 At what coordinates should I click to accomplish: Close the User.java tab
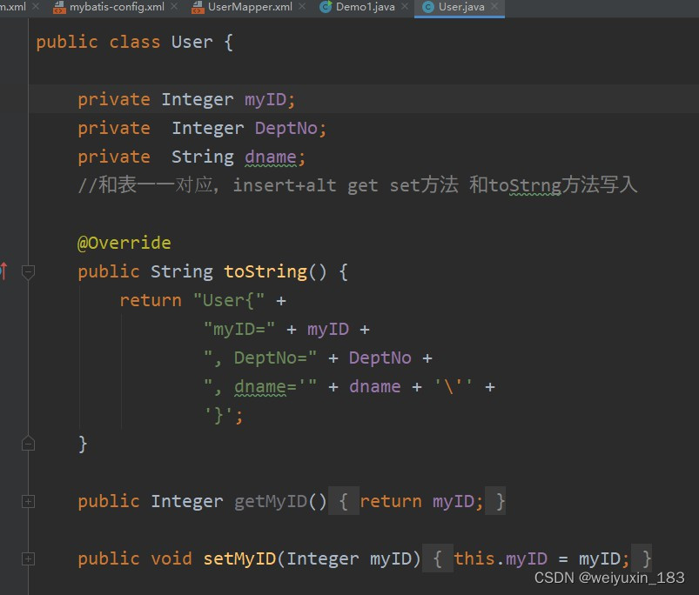[494, 6]
